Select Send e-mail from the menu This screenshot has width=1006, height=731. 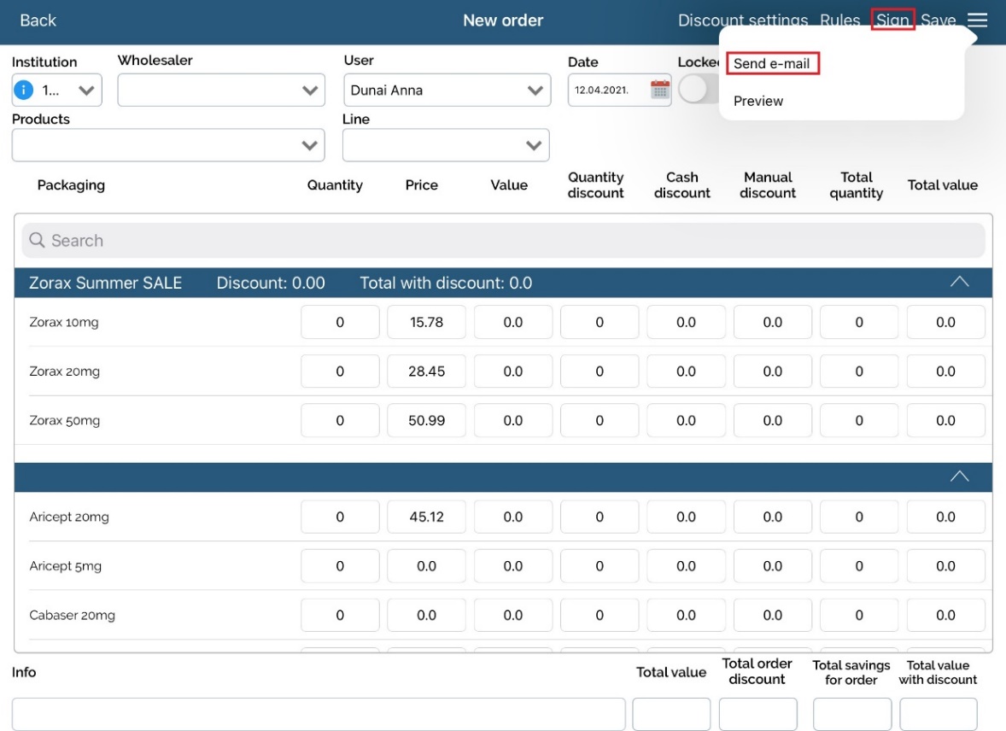pos(772,64)
